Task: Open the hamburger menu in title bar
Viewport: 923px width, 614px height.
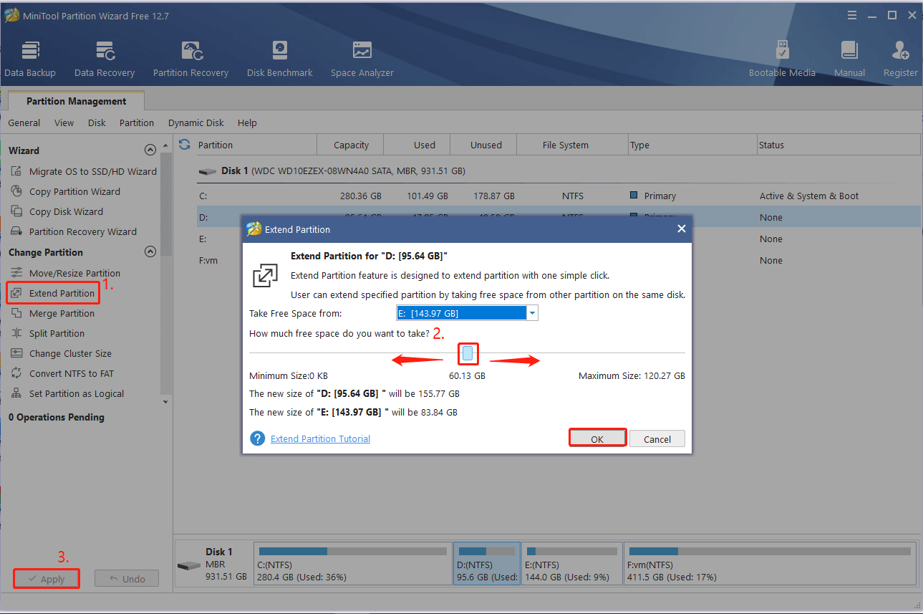Action: (x=852, y=15)
